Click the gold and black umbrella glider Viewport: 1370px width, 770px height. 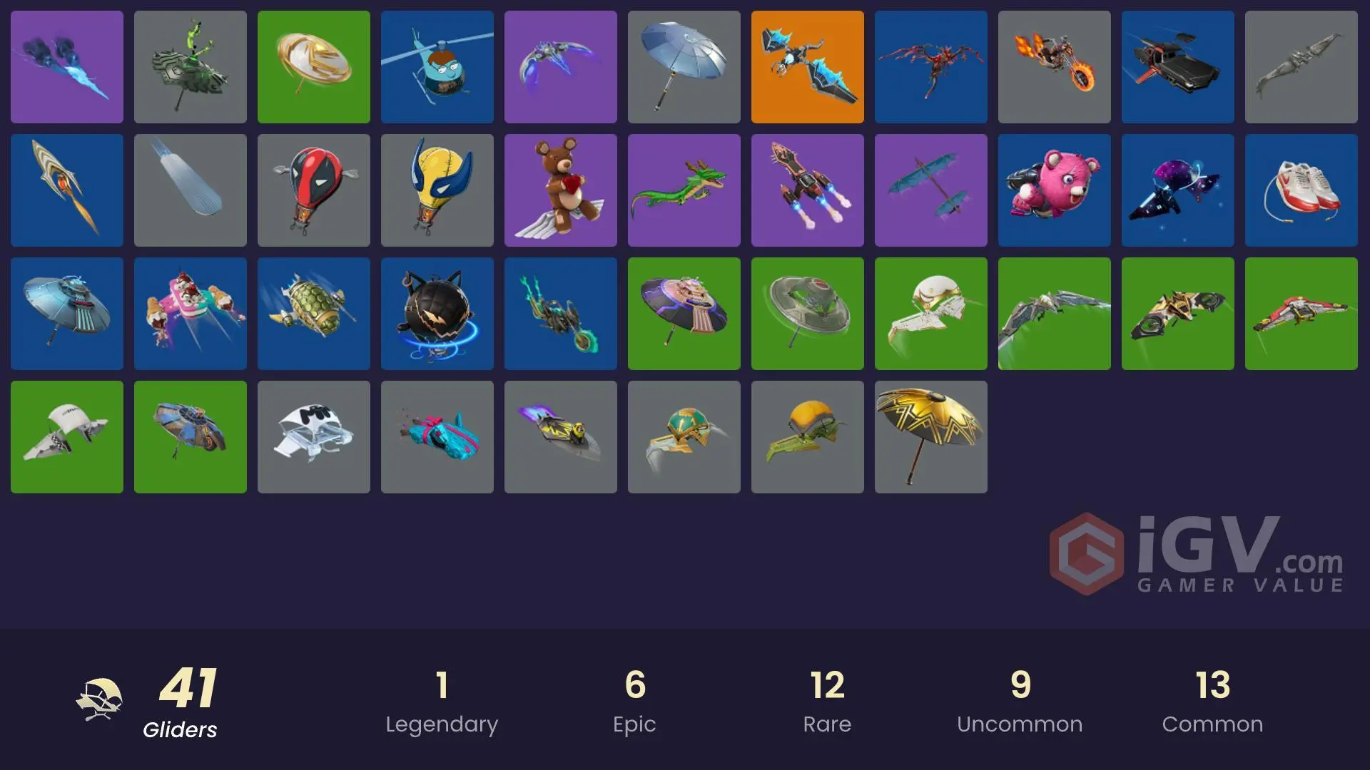[x=931, y=437]
